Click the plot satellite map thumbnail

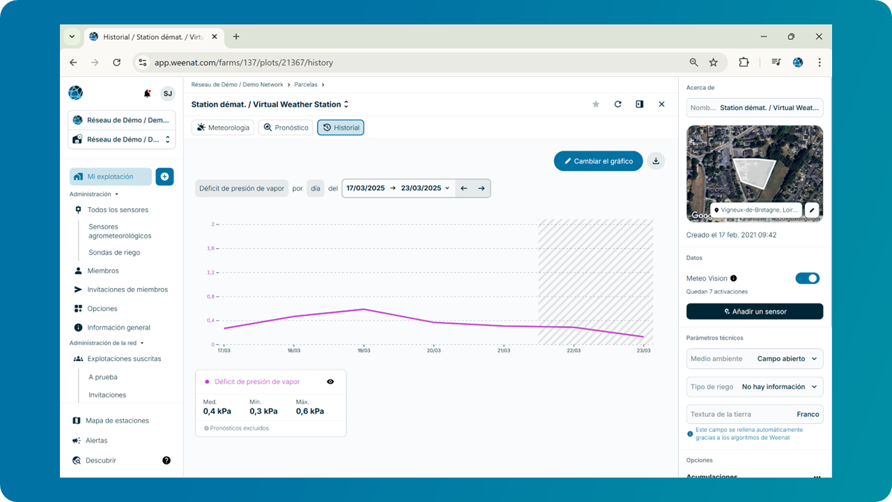[x=755, y=174]
